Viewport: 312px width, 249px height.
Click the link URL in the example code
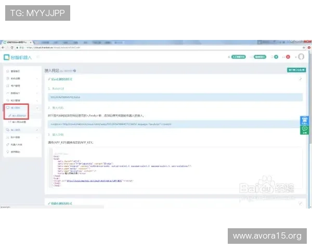[94, 181]
